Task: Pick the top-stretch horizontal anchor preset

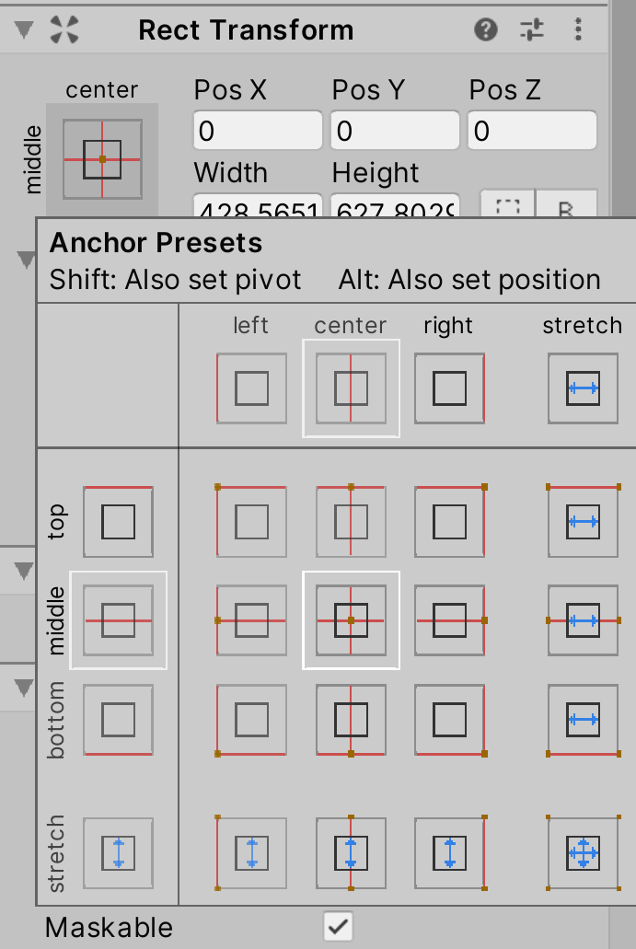Action: (x=584, y=522)
